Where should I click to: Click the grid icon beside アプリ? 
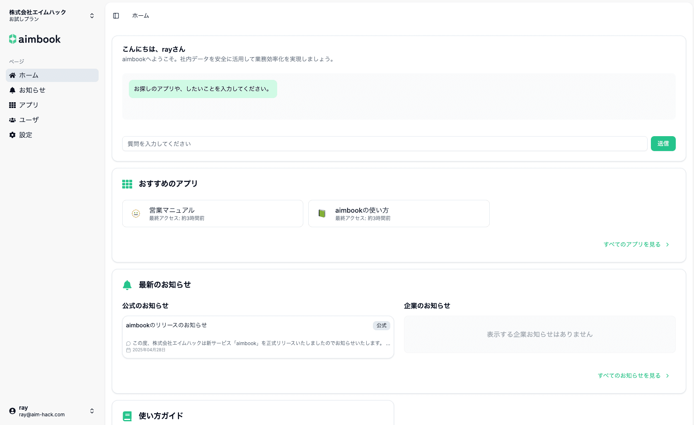pos(12,105)
